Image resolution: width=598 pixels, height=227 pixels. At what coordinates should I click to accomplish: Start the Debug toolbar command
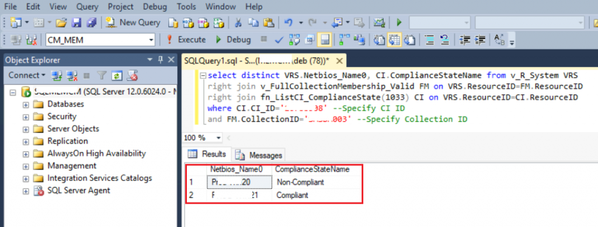(232, 40)
